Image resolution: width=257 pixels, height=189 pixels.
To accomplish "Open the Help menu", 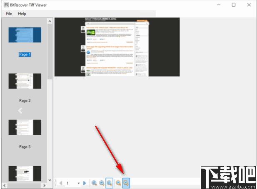I will [x=22, y=14].
